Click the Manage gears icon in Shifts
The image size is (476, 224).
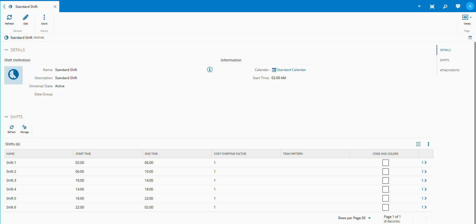click(24, 127)
